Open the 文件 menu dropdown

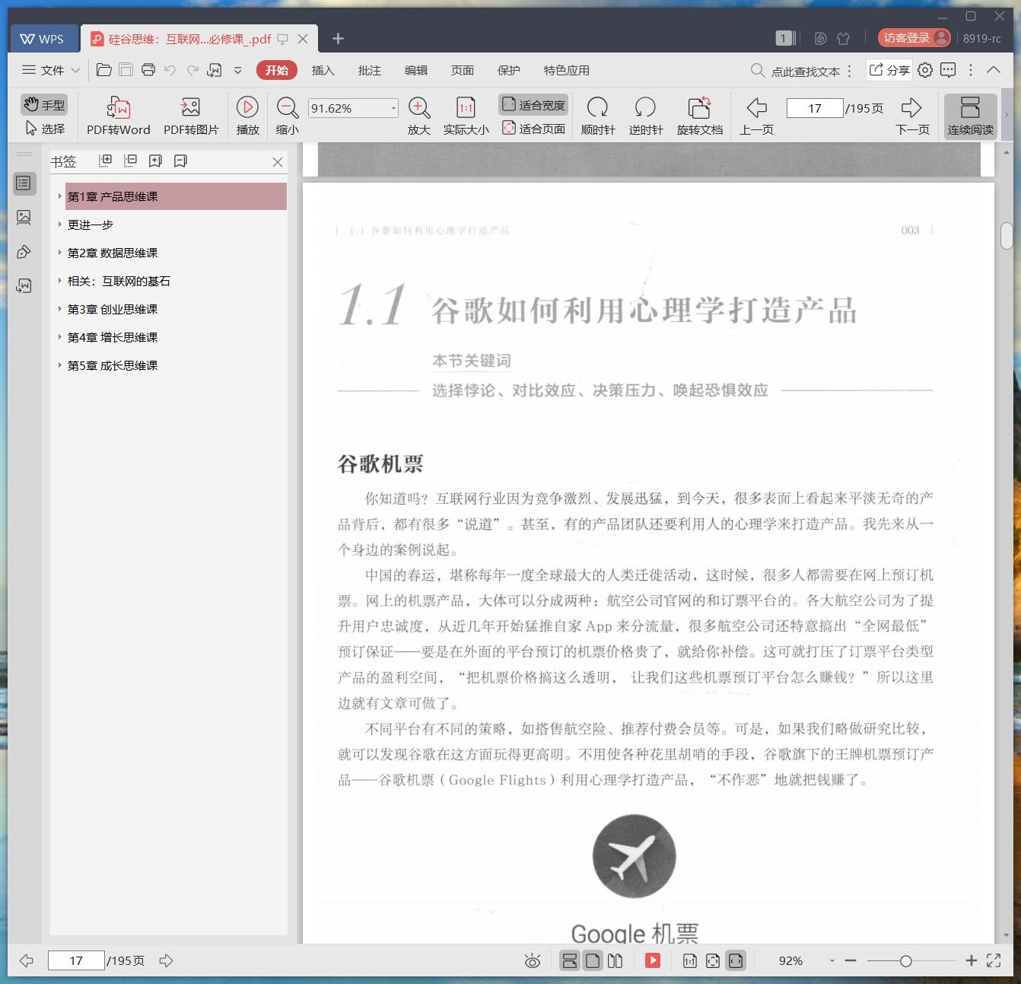(51, 70)
